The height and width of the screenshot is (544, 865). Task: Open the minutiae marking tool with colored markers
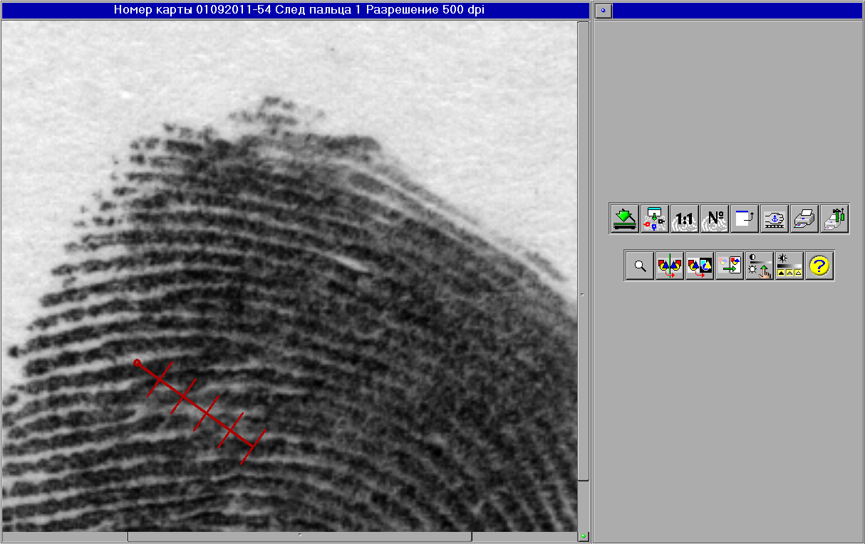654,219
